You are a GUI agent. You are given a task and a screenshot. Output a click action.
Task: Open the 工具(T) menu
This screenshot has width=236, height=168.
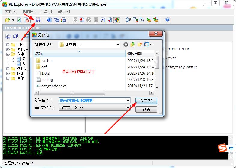pyautogui.click(x=46, y=12)
